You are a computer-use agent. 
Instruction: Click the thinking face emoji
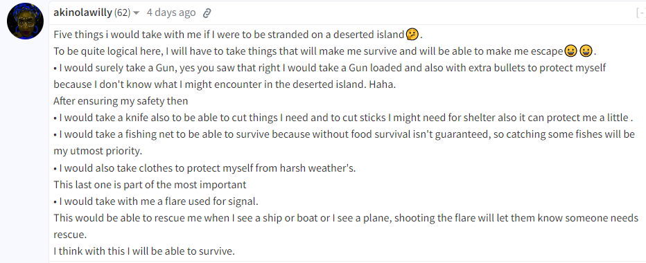point(412,35)
